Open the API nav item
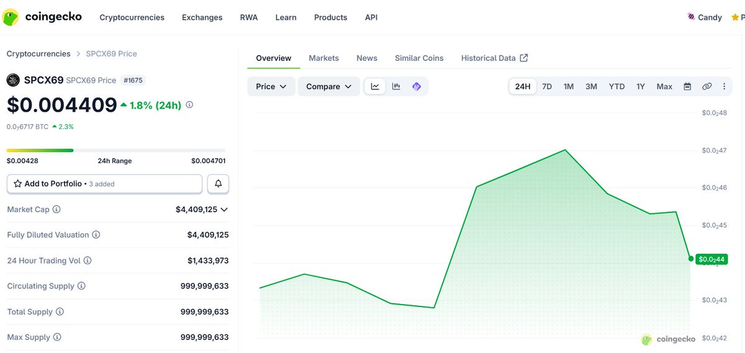This screenshot has height=353, width=745. click(371, 17)
